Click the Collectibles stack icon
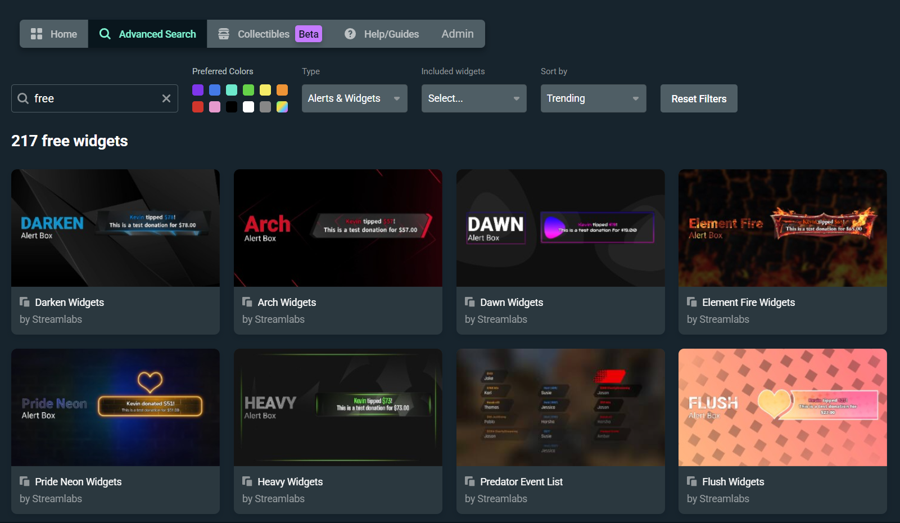This screenshot has height=523, width=900. tap(223, 34)
